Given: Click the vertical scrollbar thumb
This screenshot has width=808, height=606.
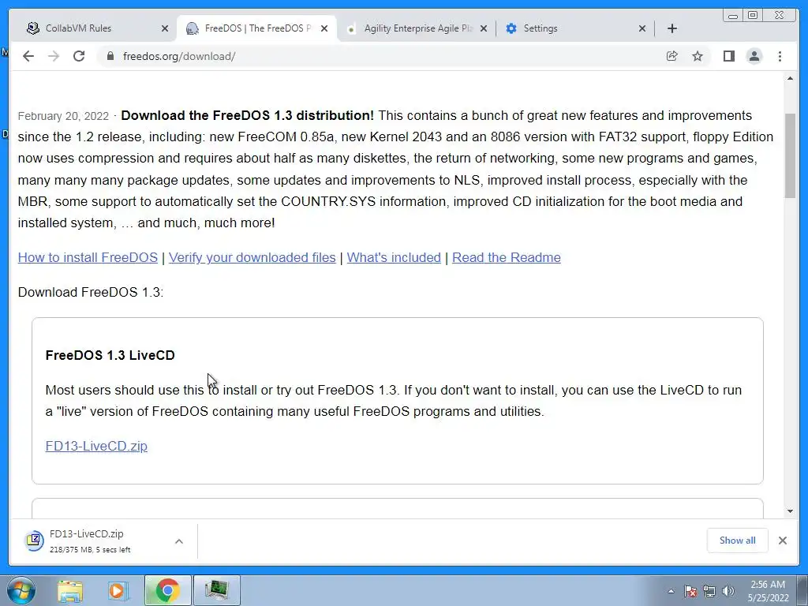Looking at the screenshot, I should [790, 155].
